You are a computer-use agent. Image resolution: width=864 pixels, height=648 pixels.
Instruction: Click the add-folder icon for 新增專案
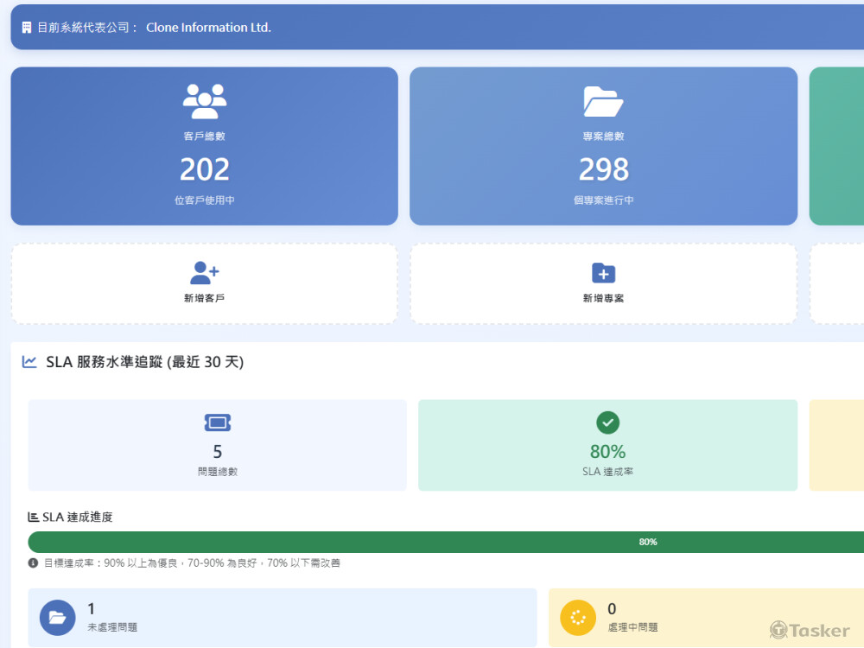[x=603, y=273]
